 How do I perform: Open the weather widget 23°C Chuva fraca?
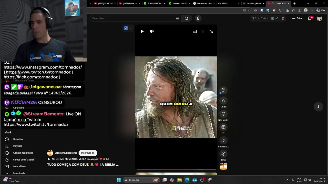(x=12, y=180)
